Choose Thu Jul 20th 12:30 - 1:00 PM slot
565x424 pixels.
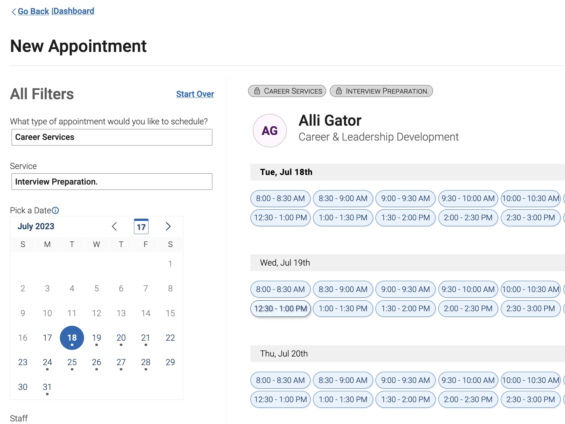pos(281,400)
